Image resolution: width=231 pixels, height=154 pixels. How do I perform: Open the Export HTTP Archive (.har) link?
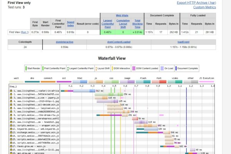coord(196,3)
